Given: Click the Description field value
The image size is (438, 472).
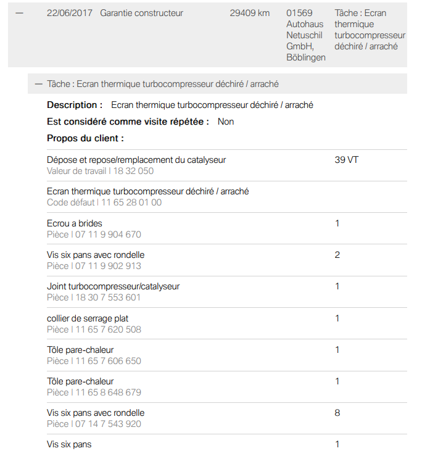Looking at the screenshot, I should (212, 105).
